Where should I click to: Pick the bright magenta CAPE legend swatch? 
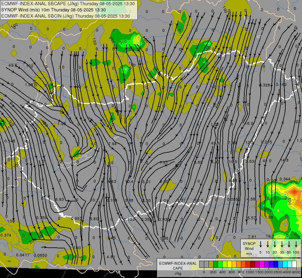click(262, 264)
